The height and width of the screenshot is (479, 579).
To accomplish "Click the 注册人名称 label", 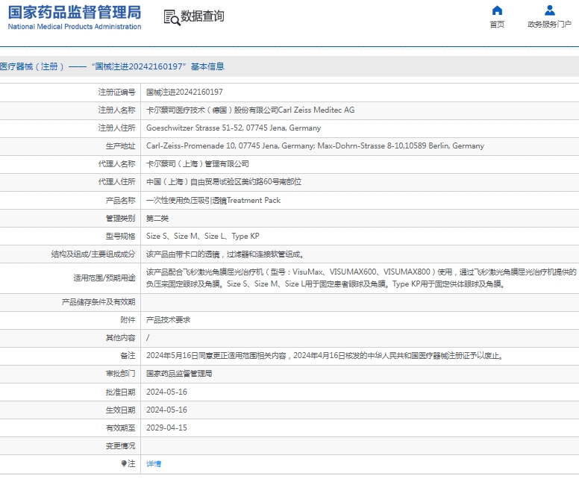I will pos(116,110).
